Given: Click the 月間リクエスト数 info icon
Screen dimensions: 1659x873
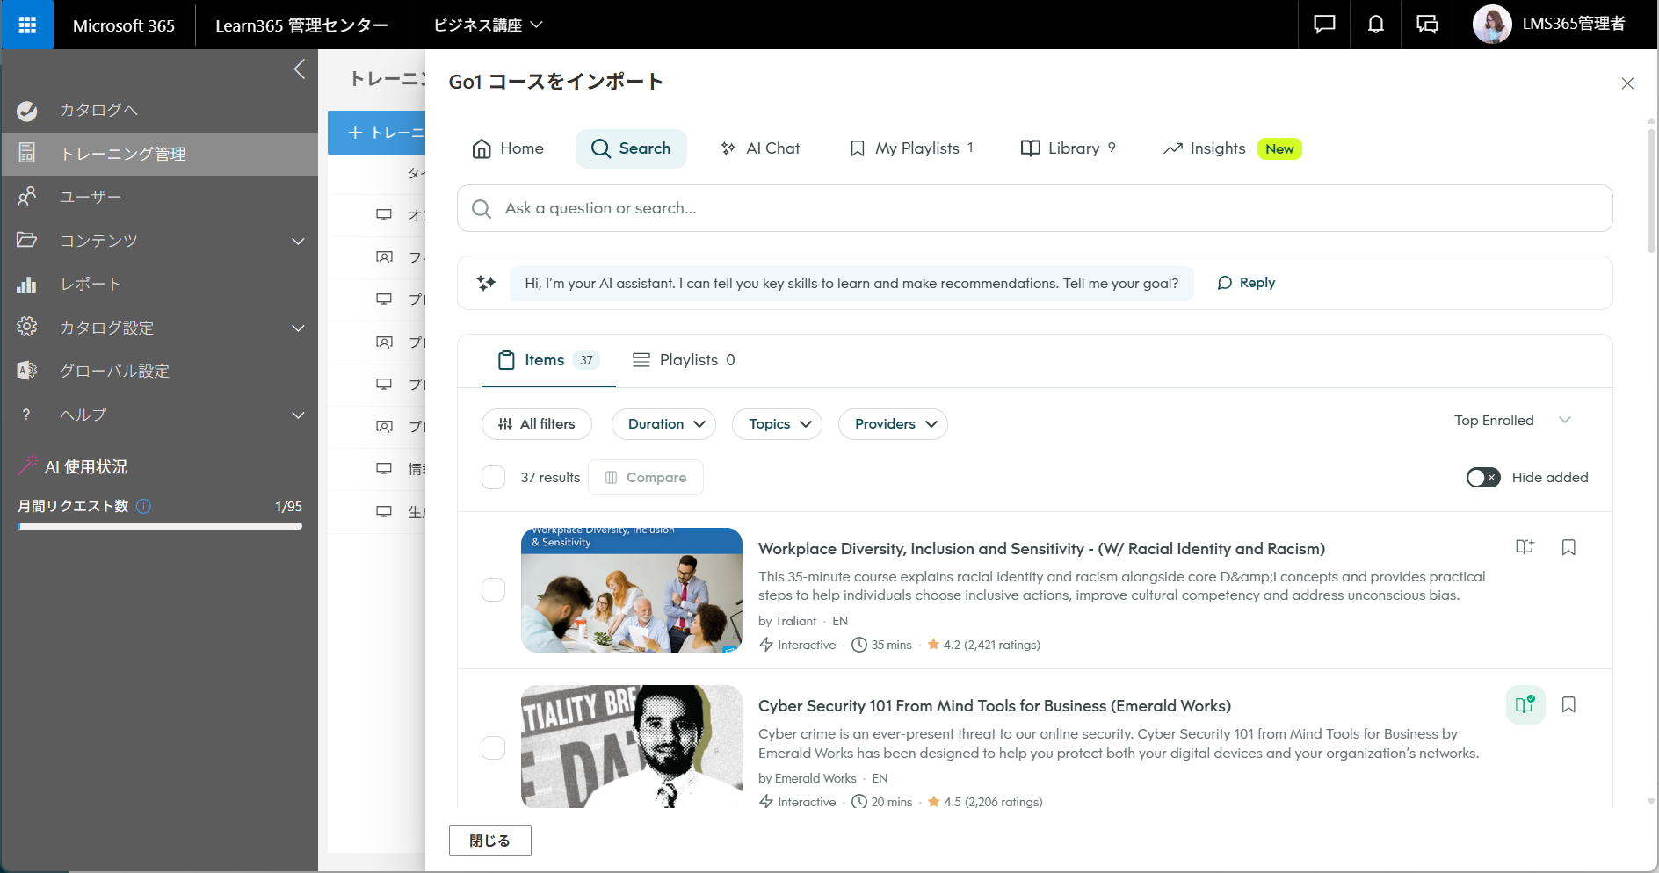Looking at the screenshot, I should [x=144, y=506].
